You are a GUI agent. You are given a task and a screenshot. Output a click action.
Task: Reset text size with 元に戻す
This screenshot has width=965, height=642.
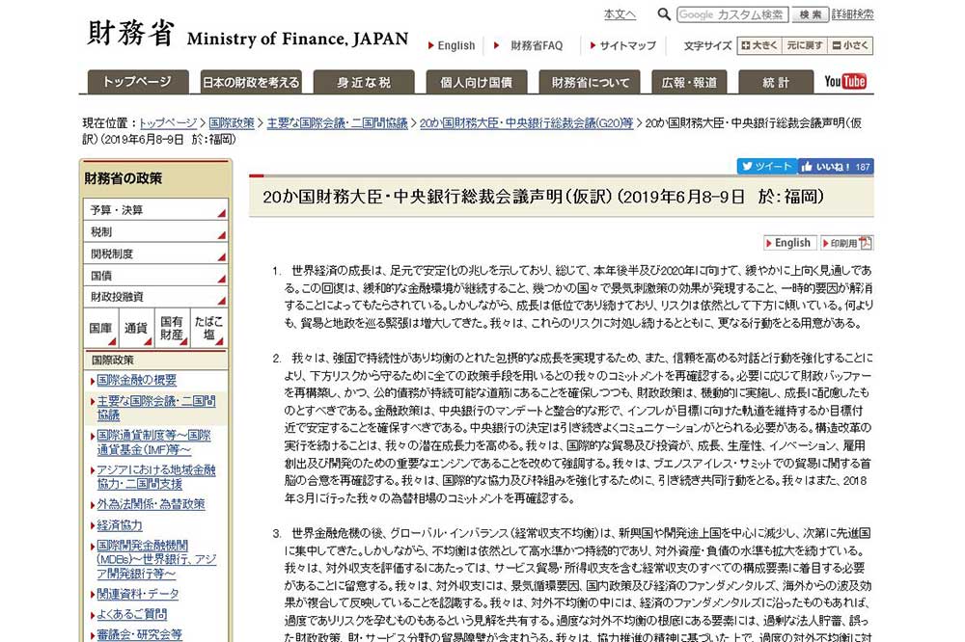805,45
